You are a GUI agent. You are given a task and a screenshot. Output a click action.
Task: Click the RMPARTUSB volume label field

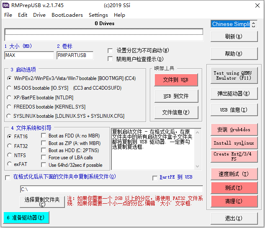[75, 55]
